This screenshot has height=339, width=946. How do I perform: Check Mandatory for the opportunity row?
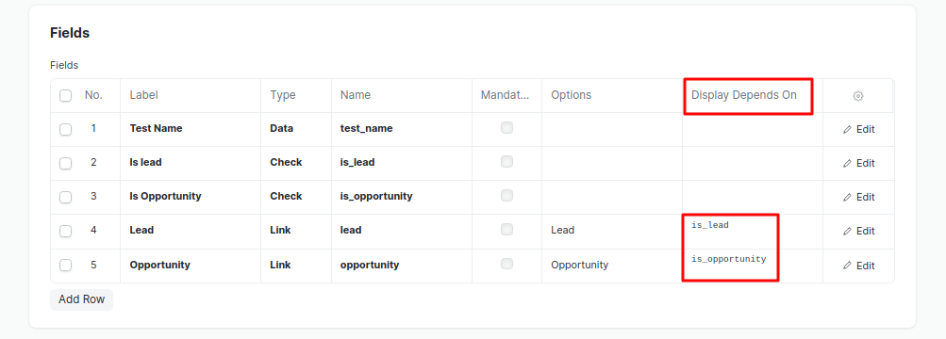click(506, 264)
